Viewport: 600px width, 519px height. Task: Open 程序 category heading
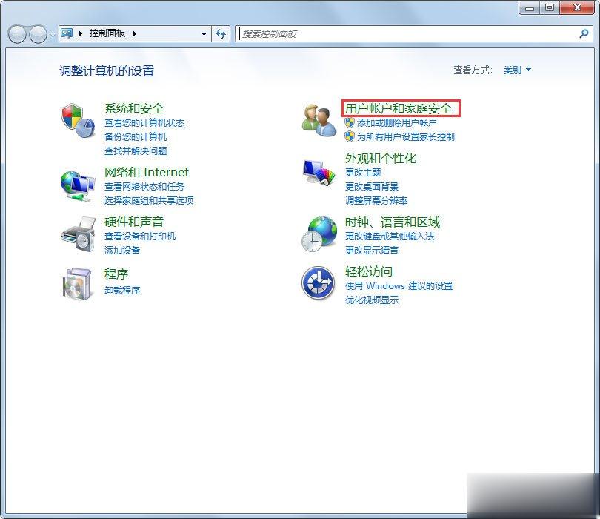(x=116, y=274)
